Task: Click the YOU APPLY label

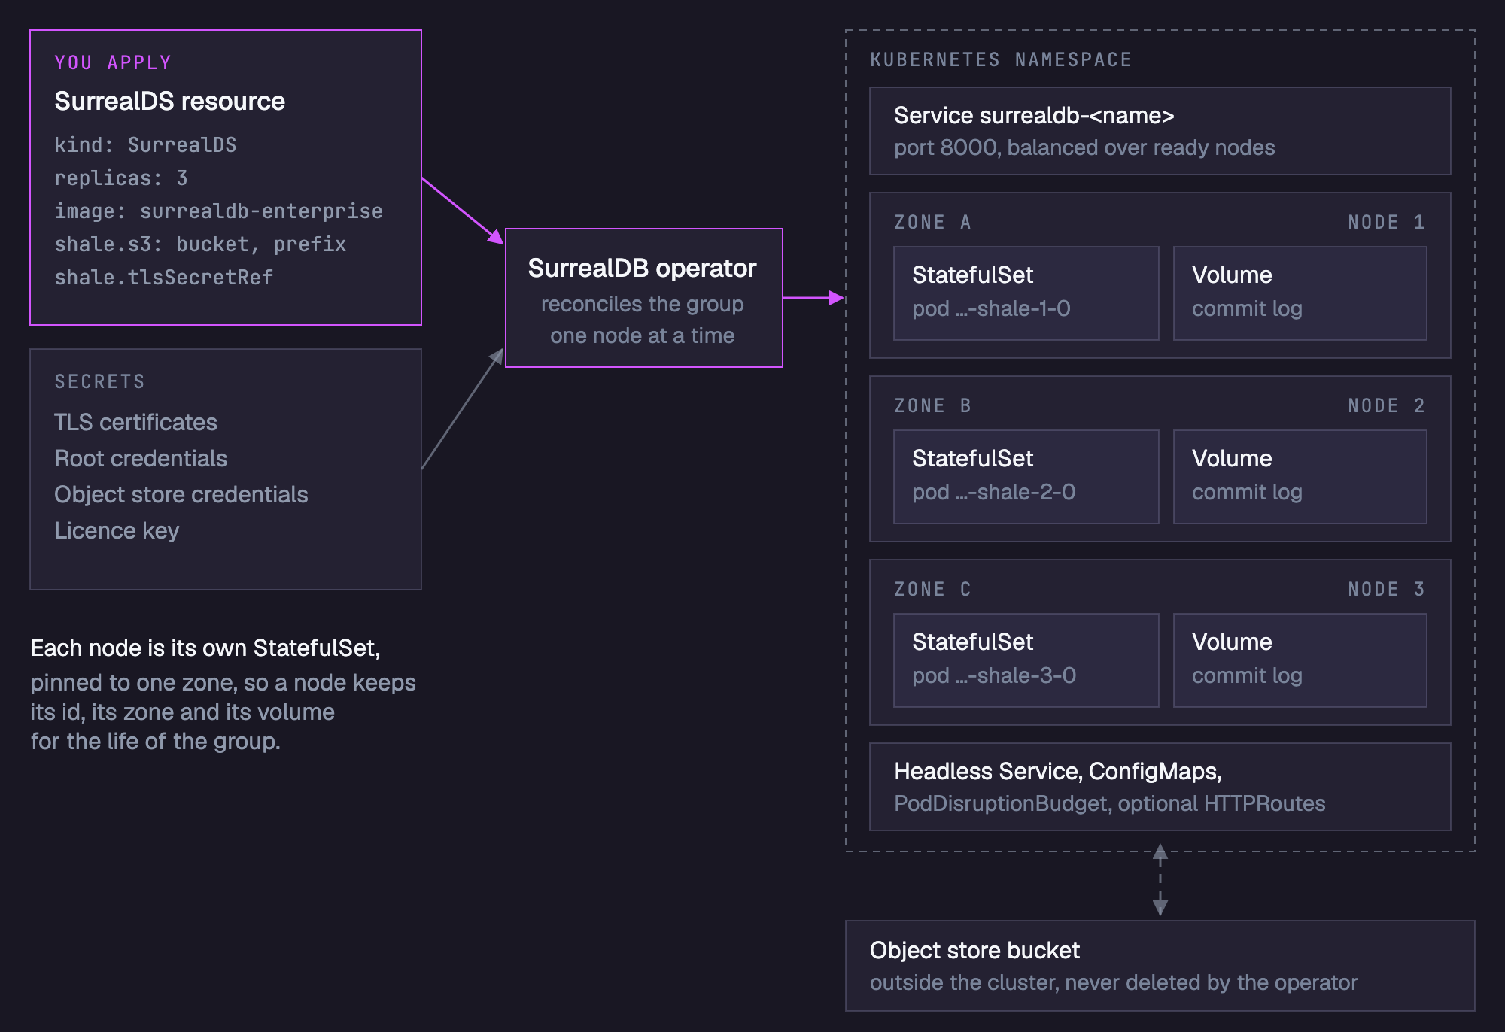Action: tap(113, 62)
